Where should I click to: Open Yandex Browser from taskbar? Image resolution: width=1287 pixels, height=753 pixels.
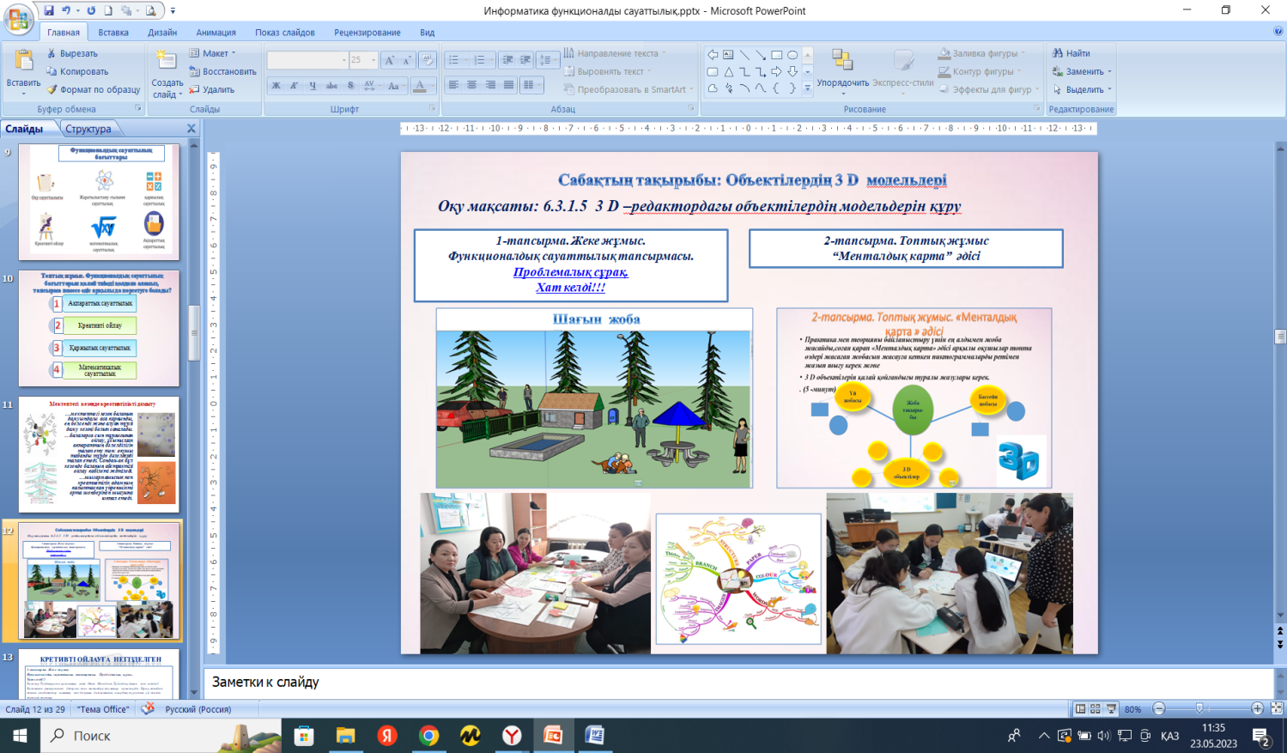(x=512, y=736)
